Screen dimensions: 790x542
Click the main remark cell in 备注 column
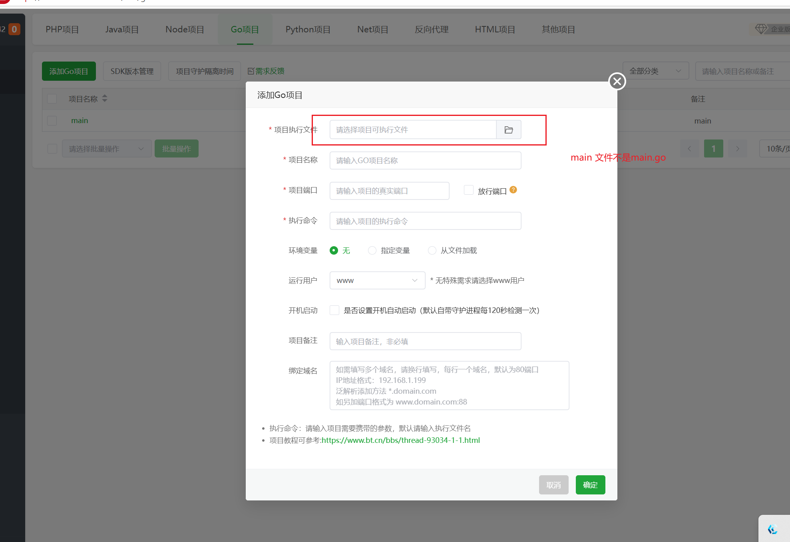coord(702,121)
